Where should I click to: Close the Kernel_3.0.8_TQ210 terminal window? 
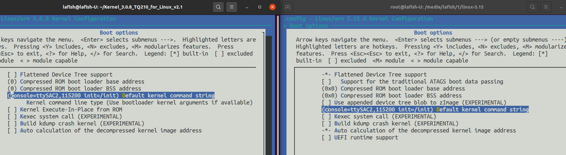coord(272,7)
